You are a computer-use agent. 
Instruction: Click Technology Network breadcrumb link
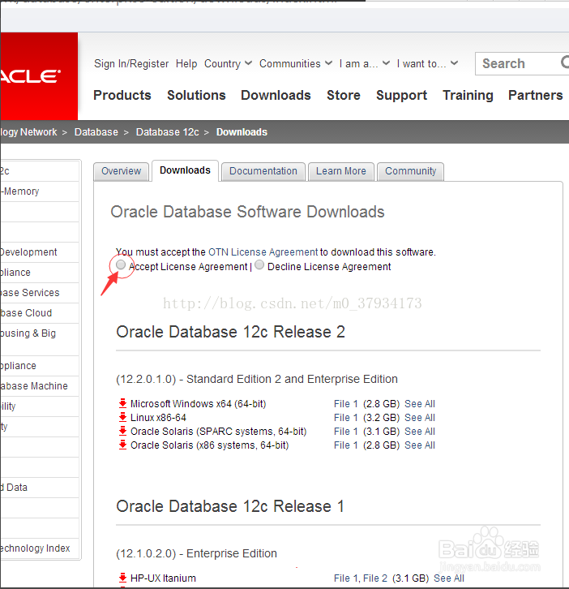point(28,132)
